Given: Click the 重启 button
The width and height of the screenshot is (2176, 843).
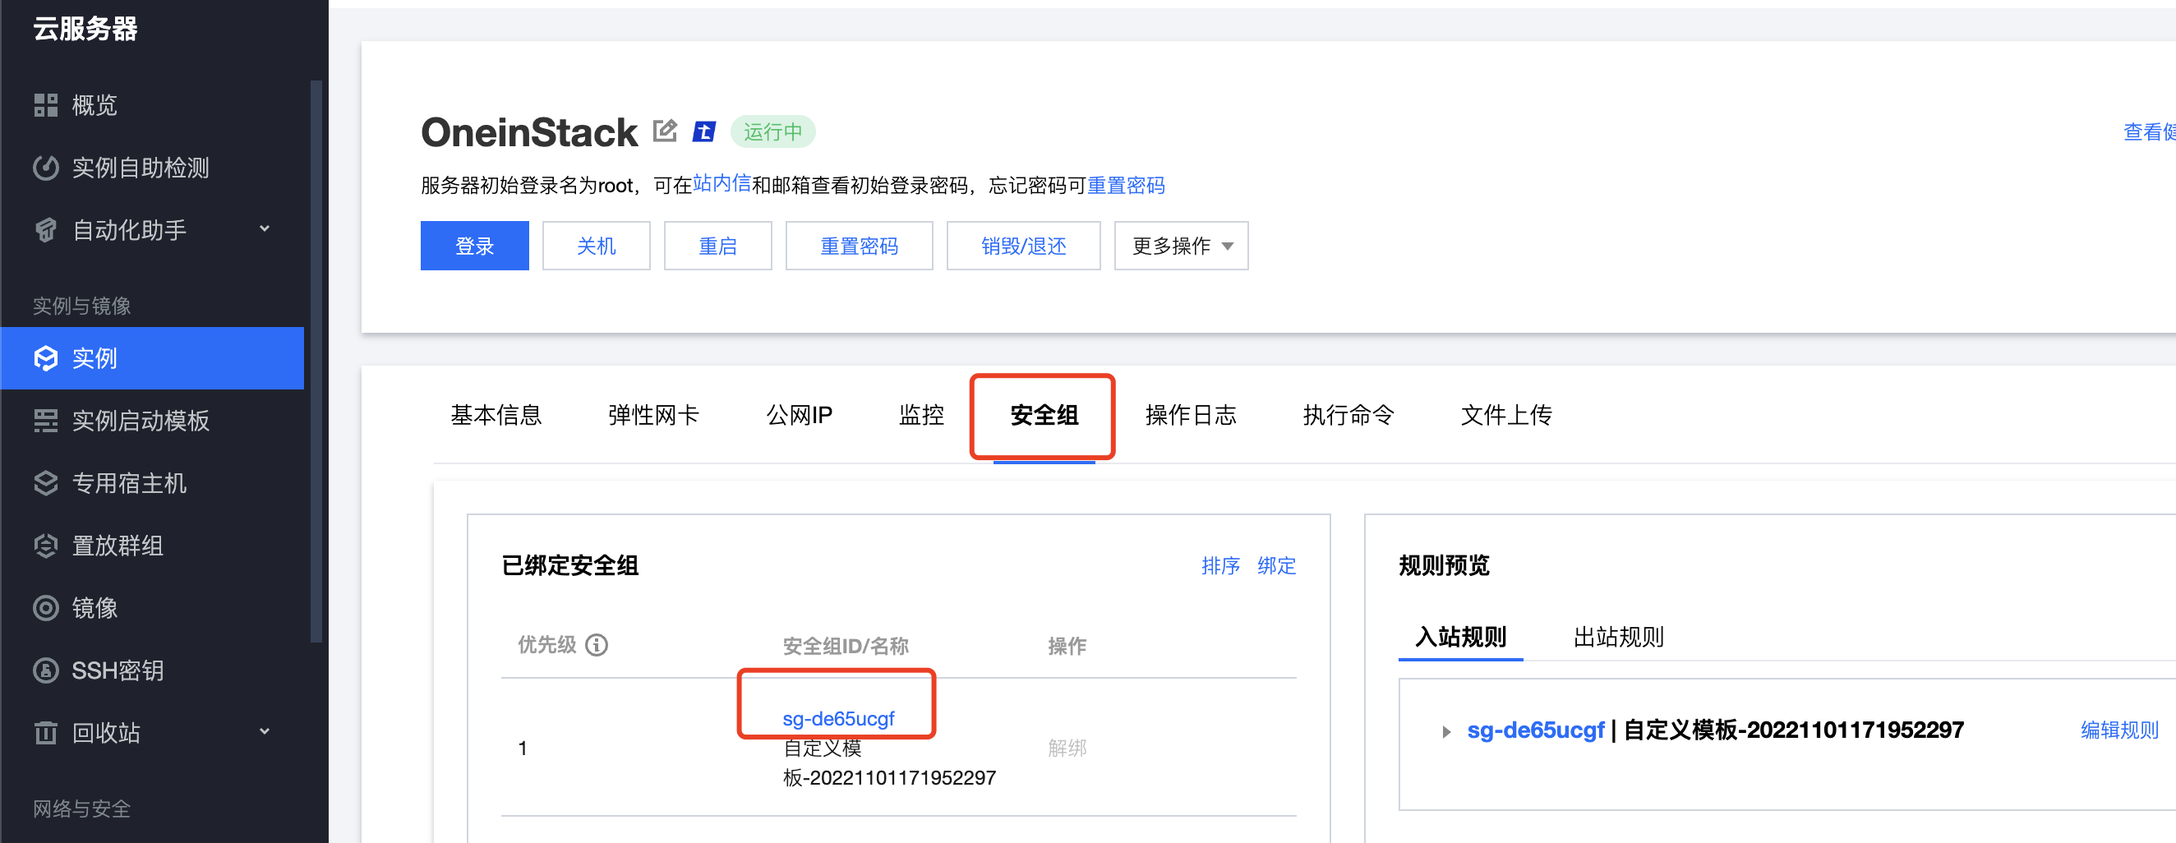Looking at the screenshot, I should tap(718, 246).
